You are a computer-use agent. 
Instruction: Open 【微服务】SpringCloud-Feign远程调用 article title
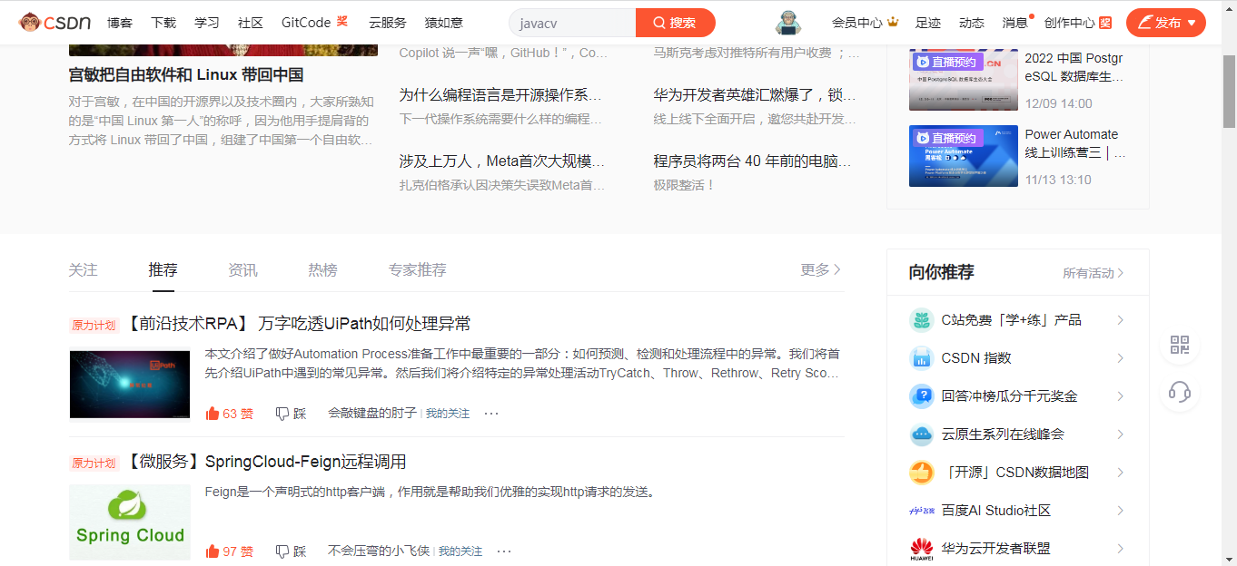coord(264,462)
